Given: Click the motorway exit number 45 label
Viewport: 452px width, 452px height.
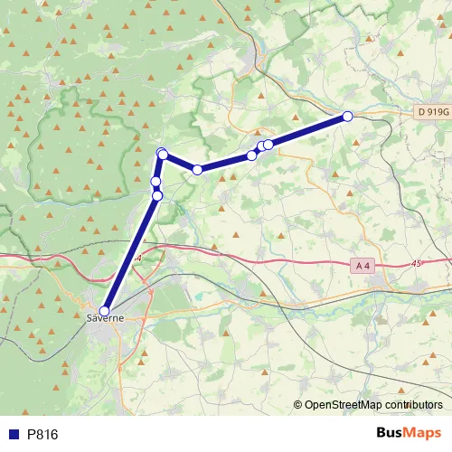Looking at the screenshot, I should click(x=416, y=263).
